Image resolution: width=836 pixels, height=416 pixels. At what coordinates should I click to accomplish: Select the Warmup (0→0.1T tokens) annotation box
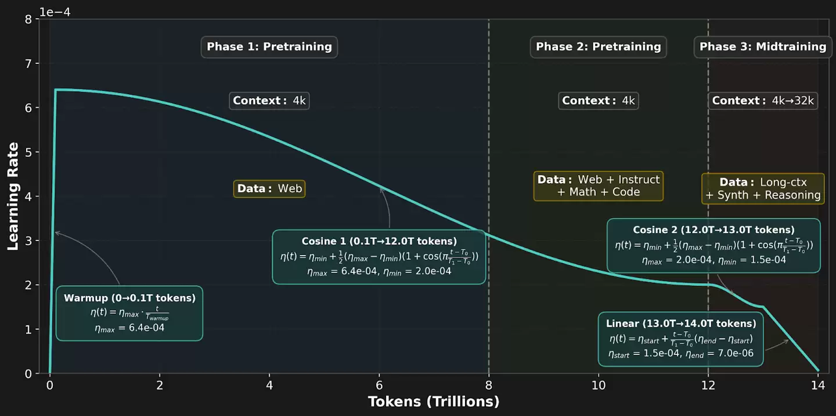(129, 313)
